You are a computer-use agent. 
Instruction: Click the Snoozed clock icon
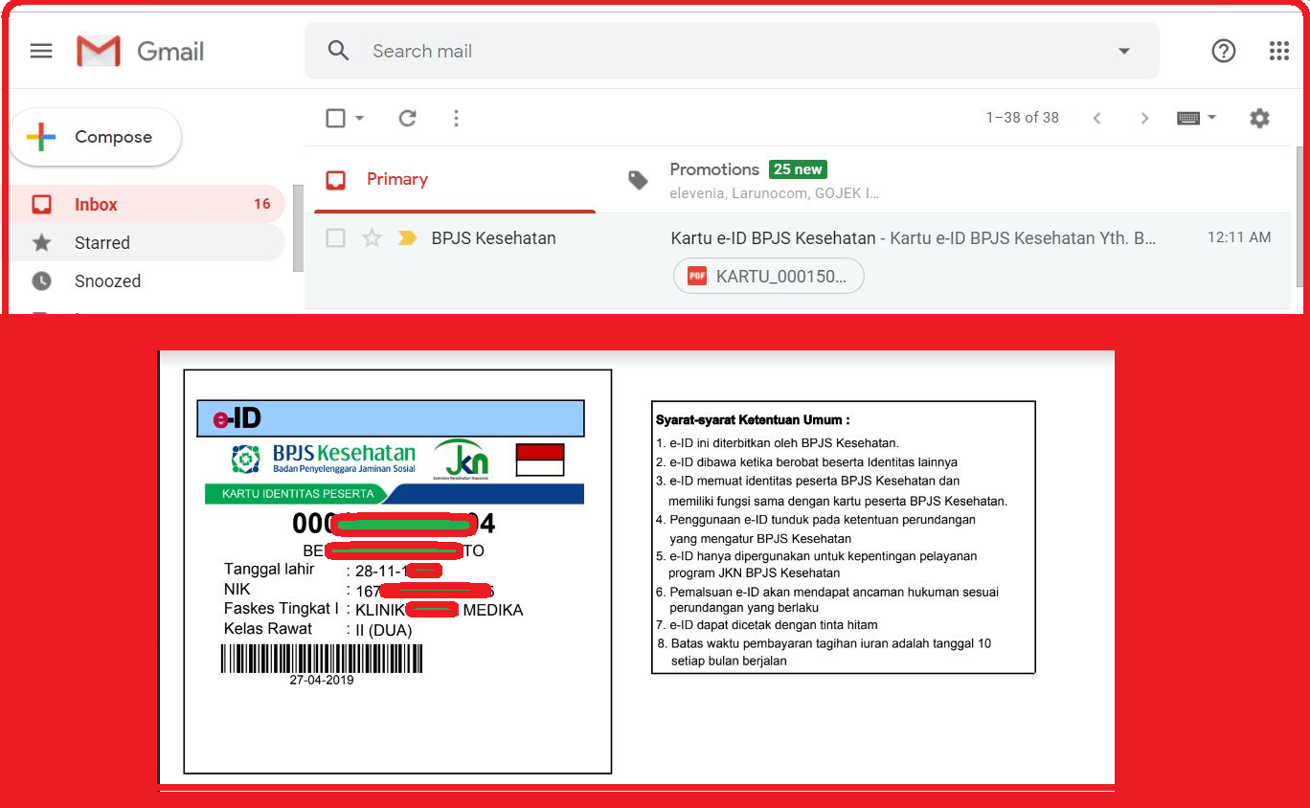pyautogui.click(x=41, y=281)
